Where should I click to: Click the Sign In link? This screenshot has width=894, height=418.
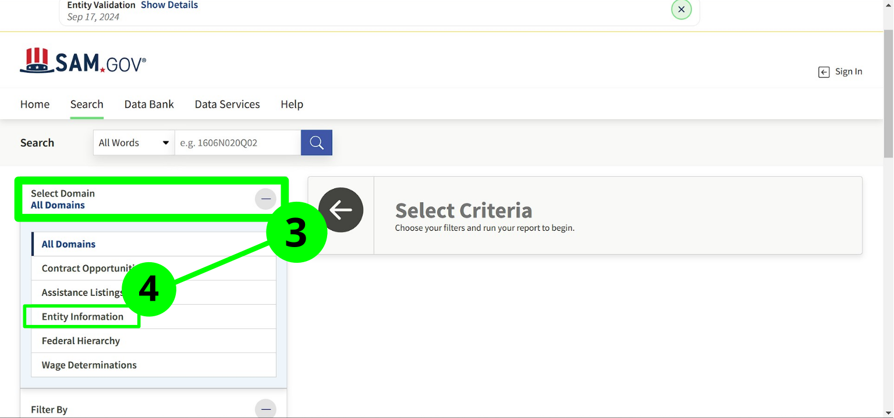pos(848,72)
